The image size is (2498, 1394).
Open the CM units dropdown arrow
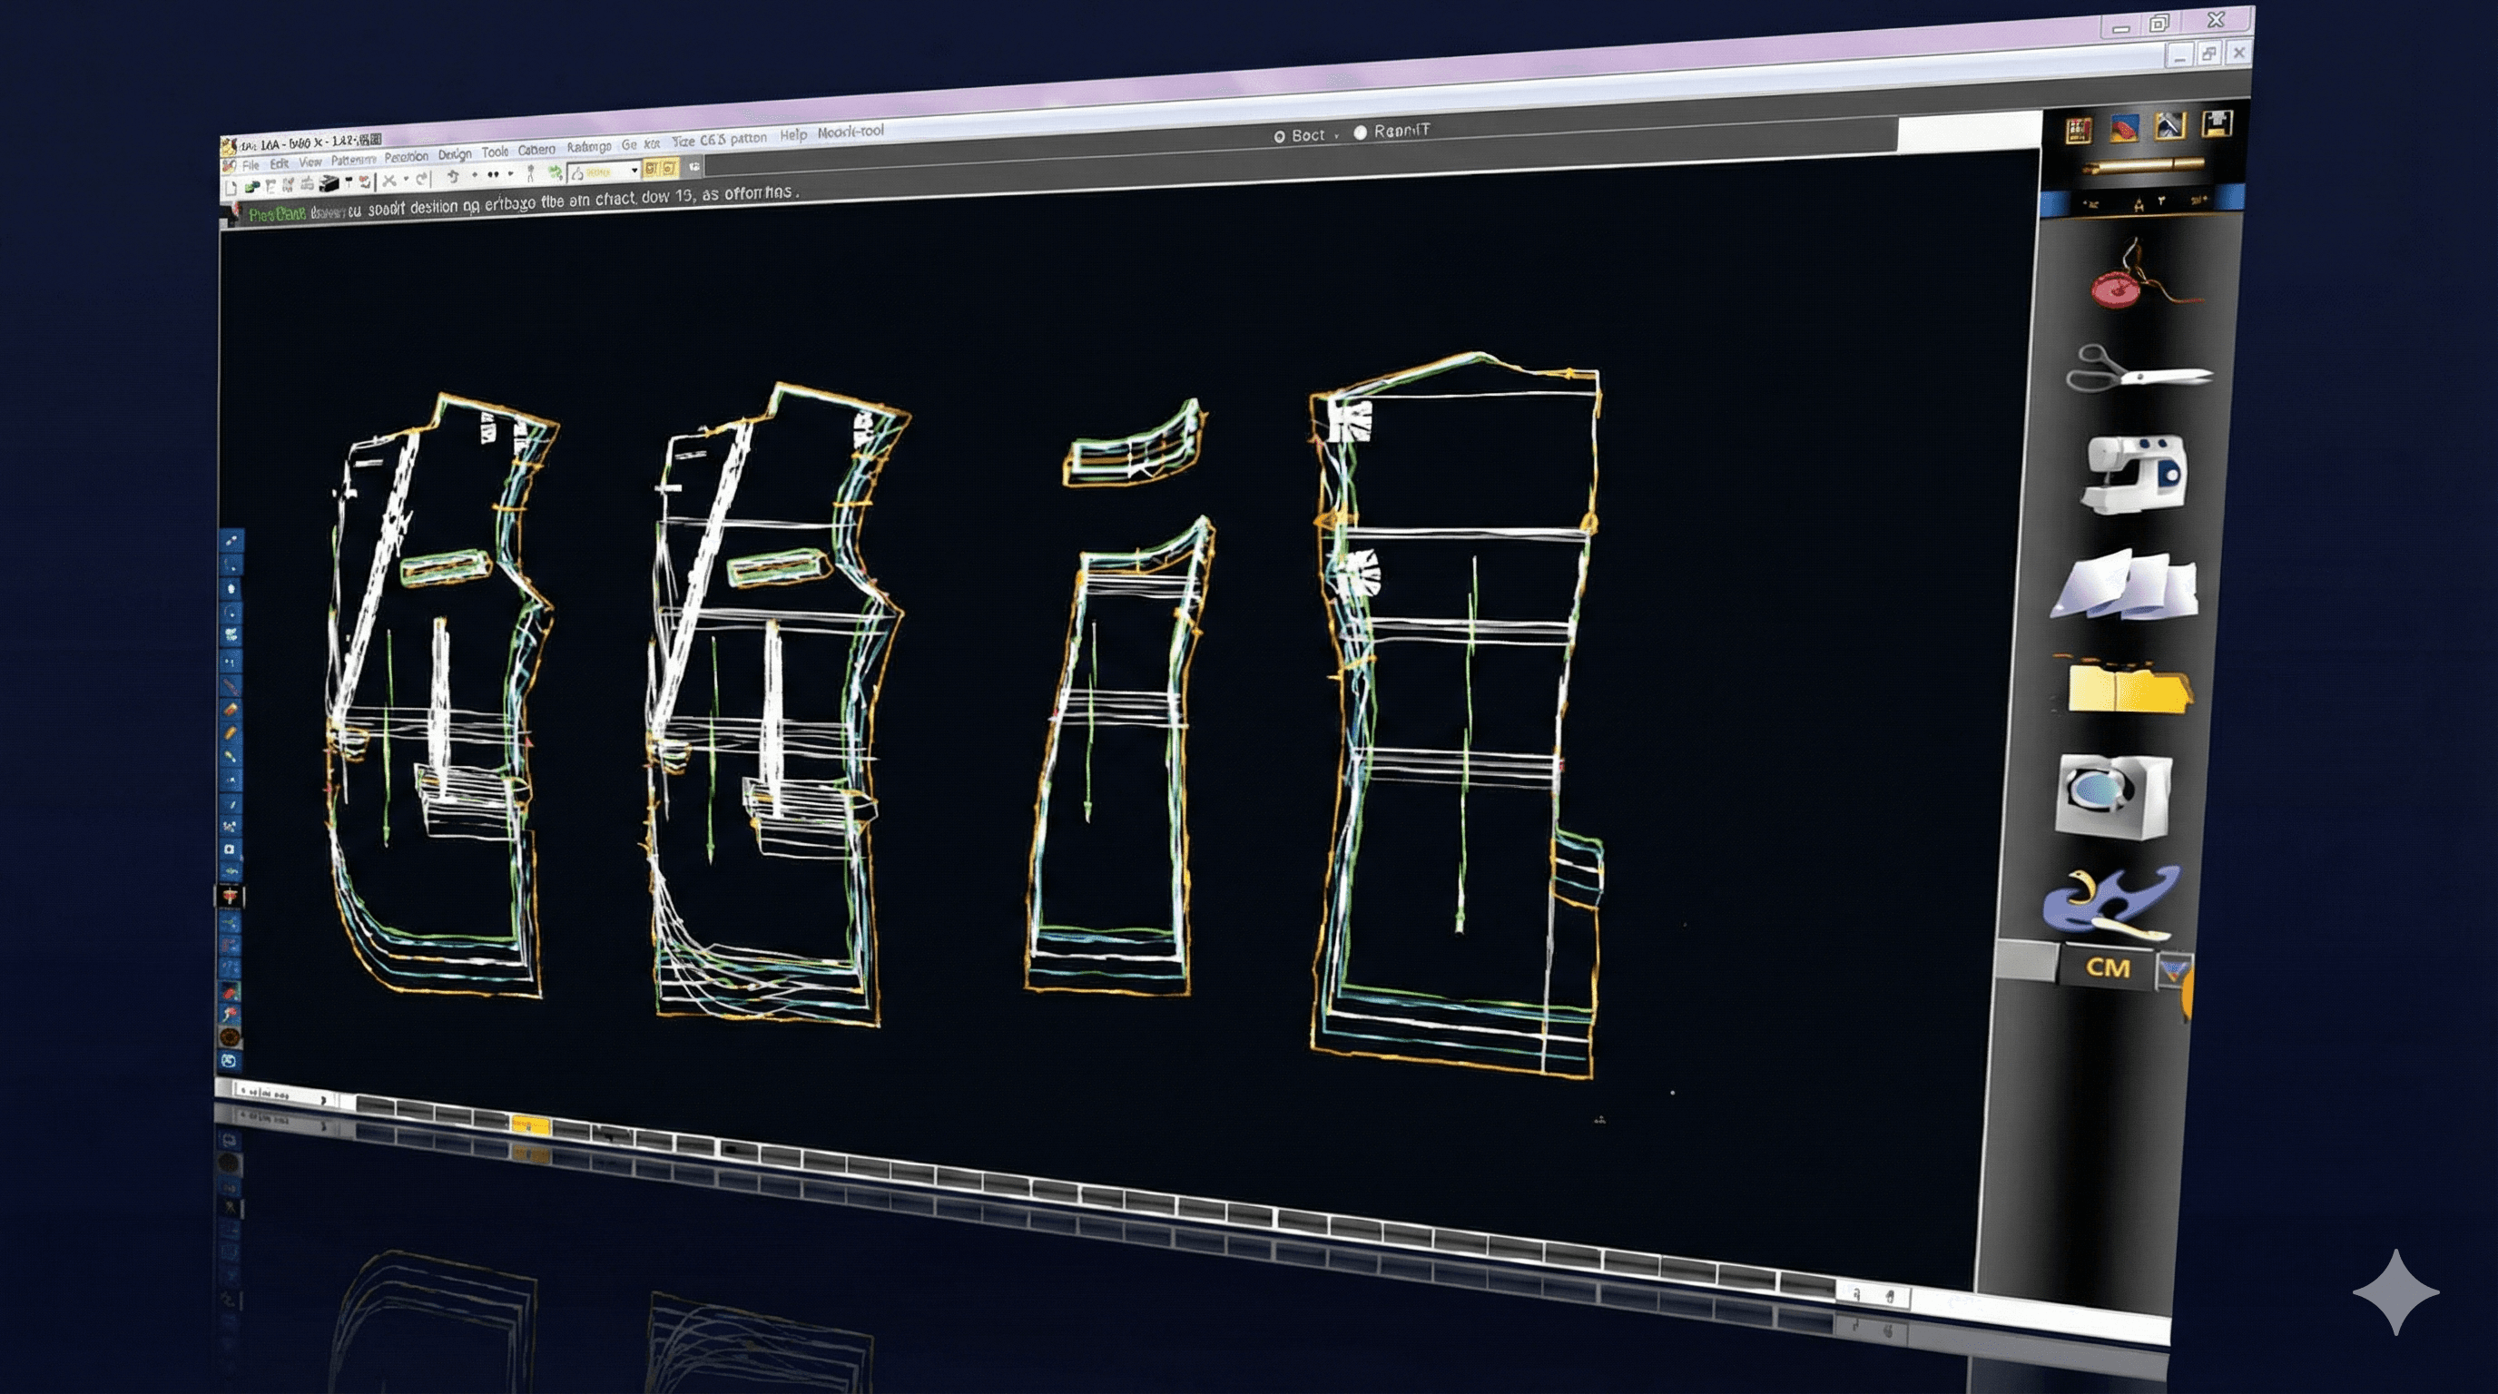click(x=2172, y=970)
